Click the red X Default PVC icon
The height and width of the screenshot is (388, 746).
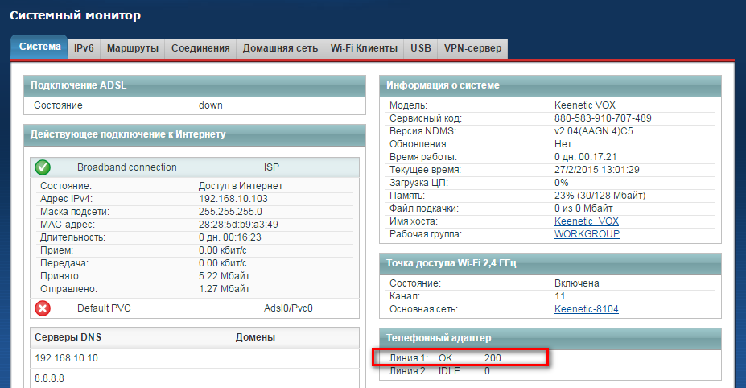coord(43,308)
